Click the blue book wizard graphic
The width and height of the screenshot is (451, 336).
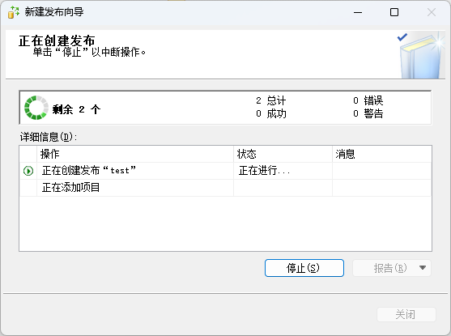pyautogui.click(x=422, y=56)
